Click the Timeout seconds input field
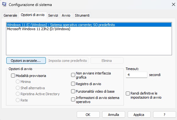Viewport: 177px width, 120px height. click(x=136, y=75)
